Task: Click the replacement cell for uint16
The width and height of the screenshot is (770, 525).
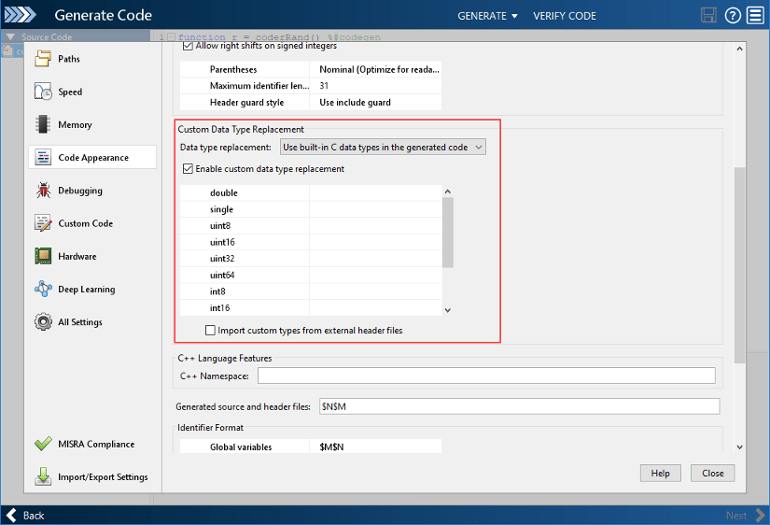Action: (x=376, y=242)
